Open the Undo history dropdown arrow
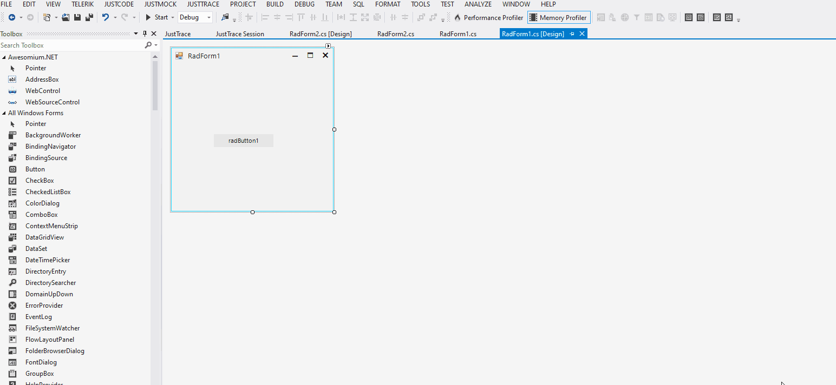This screenshot has width=836, height=385. (115, 18)
